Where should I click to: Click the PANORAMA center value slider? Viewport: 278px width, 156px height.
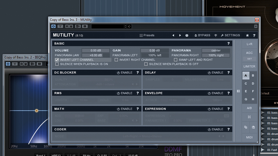coord(216,50)
